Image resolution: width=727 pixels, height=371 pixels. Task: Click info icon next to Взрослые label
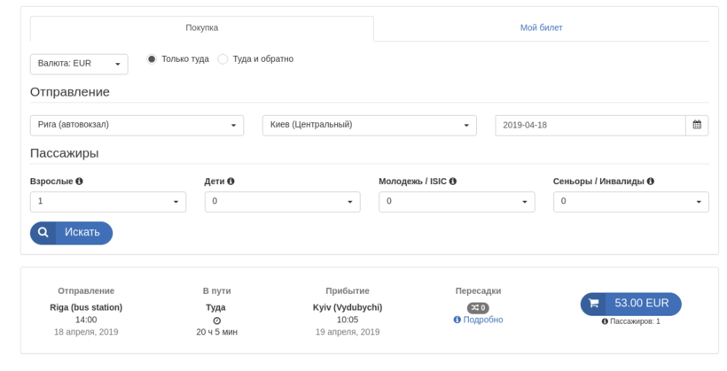click(x=79, y=182)
